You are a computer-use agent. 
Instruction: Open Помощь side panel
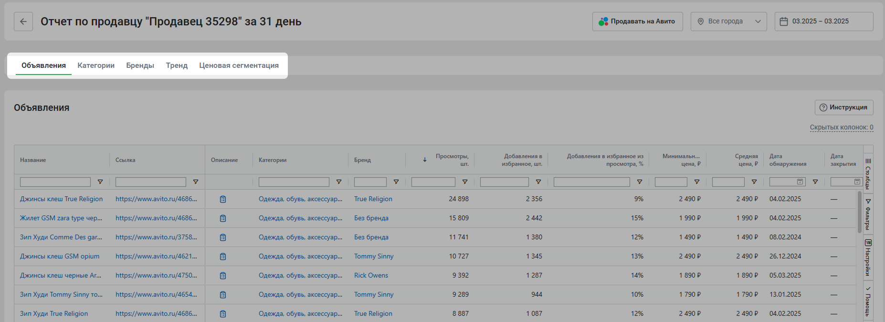[868, 301]
